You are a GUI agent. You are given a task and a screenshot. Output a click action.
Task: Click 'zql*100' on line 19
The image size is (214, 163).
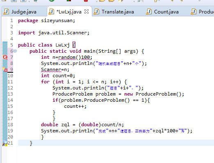166,131
